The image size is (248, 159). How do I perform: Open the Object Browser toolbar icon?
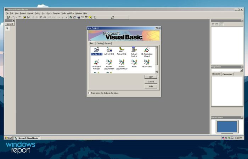click(83, 17)
